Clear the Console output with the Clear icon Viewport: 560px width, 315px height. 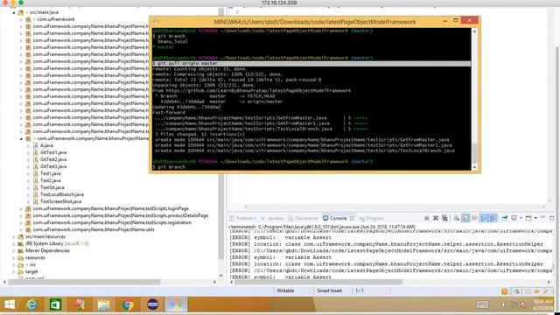pos(457,218)
